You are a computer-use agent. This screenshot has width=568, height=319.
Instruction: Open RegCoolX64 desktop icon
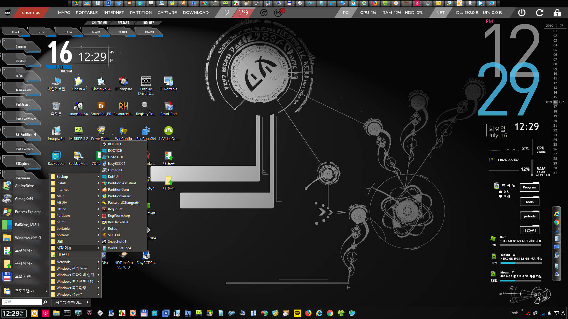(x=146, y=133)
